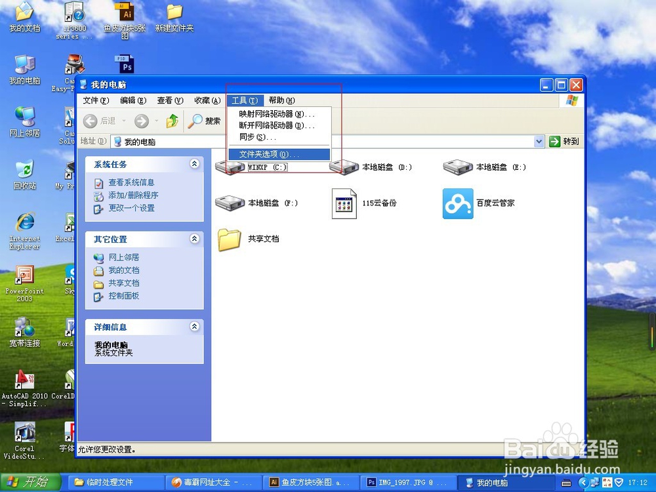
Task: Open the address bar dropdown arrow
Action: (x=539, y=141)
